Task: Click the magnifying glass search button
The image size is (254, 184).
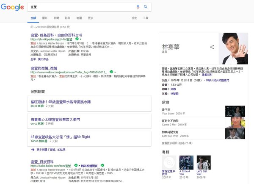Action: [146, 7]
